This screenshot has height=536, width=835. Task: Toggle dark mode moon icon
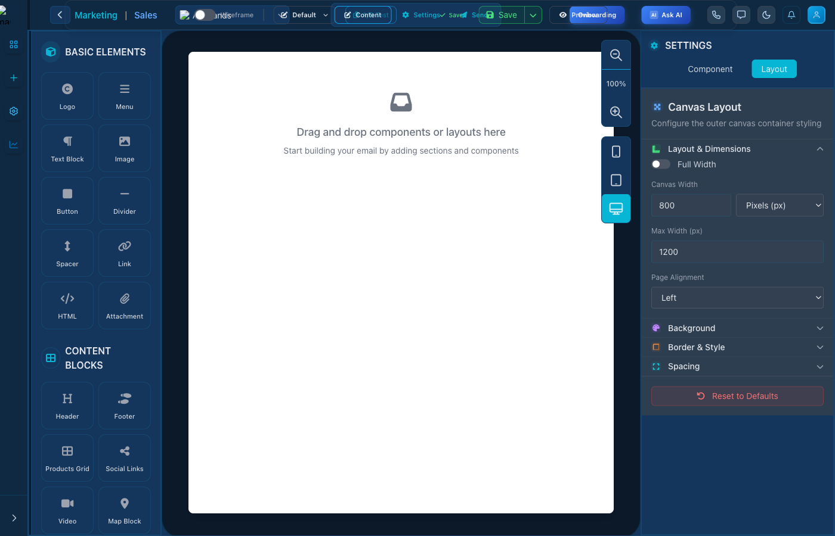pos(766,15)
